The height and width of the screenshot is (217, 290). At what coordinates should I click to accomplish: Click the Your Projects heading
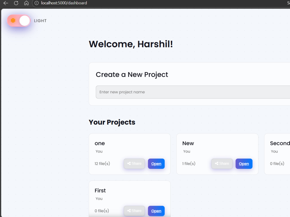(112, 122)
